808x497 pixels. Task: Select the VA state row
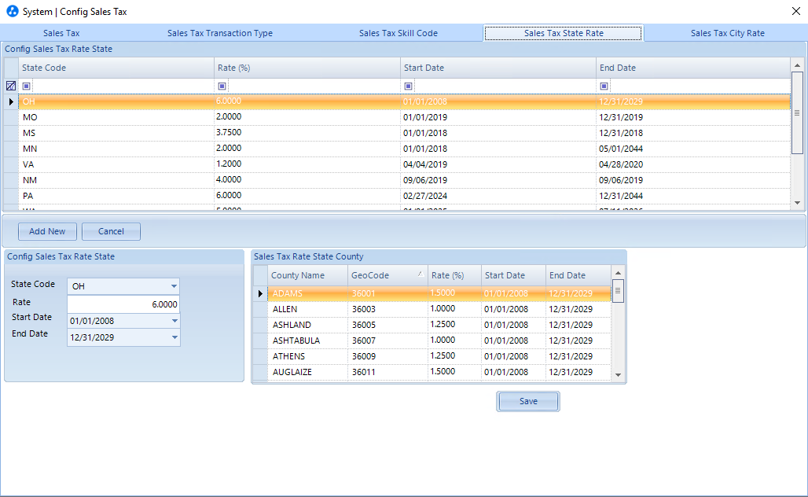[405, 164]
